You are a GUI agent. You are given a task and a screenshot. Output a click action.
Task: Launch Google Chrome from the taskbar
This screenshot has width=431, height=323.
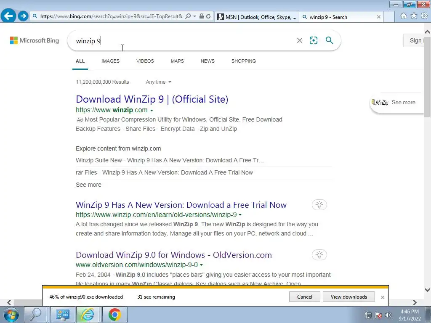coord(114,315)
